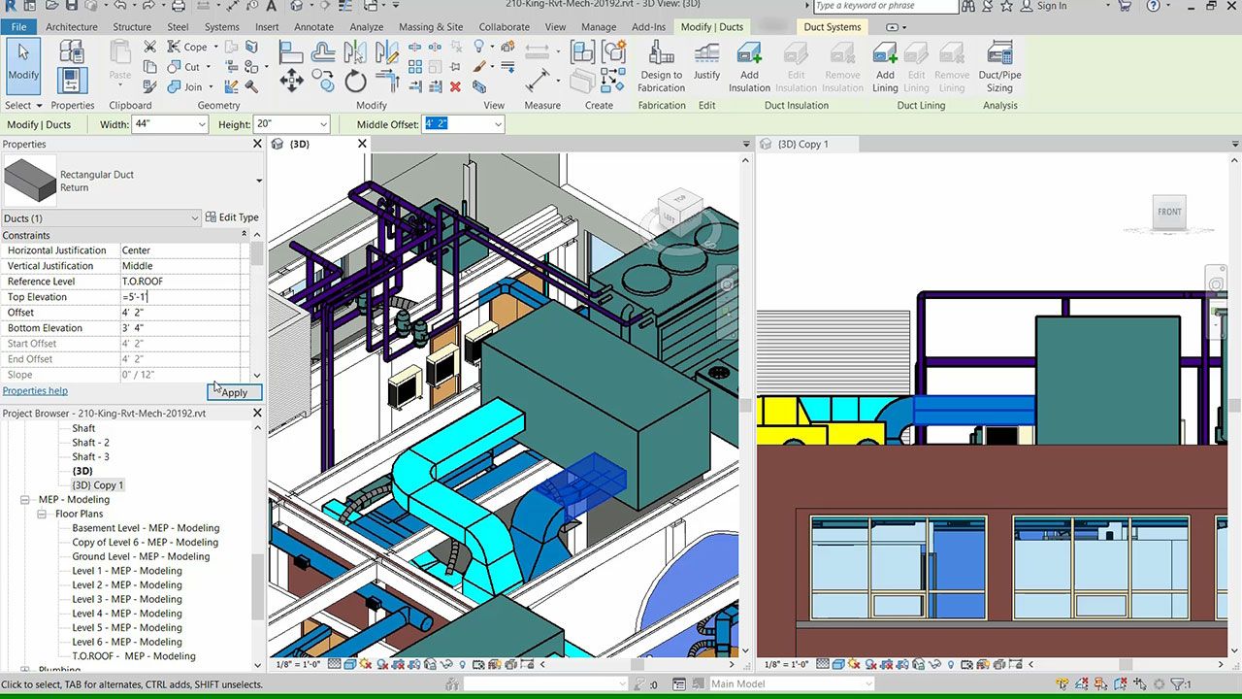This screenshot has width=1242, height=699.
Task: Click the Edit Type button
Action: pyautogui.click(x=232, y=217)
